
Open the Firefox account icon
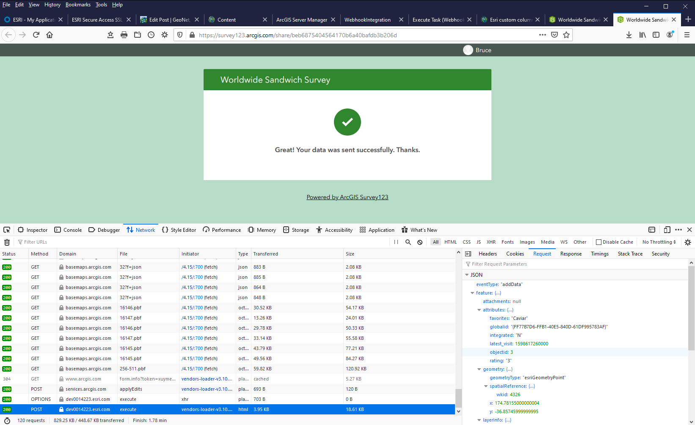[670, 35]
